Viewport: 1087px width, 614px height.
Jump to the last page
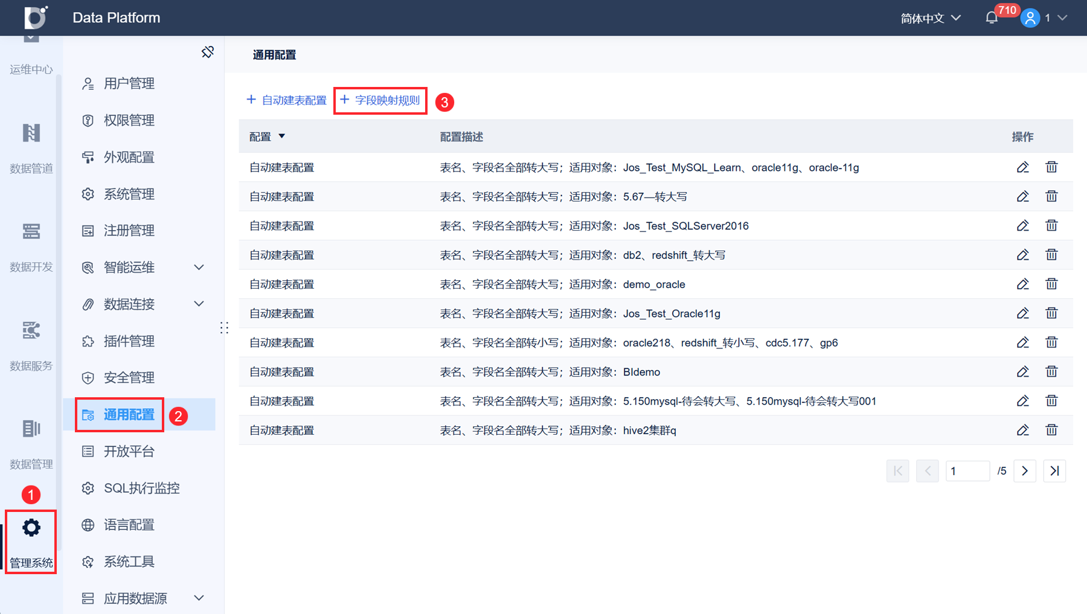1054,471
